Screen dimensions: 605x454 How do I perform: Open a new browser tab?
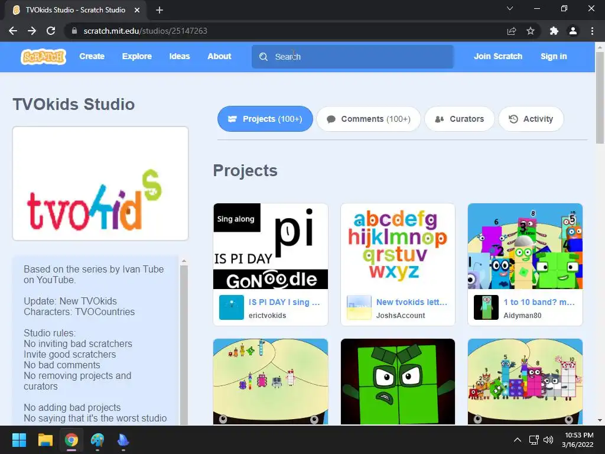[160, 10]
